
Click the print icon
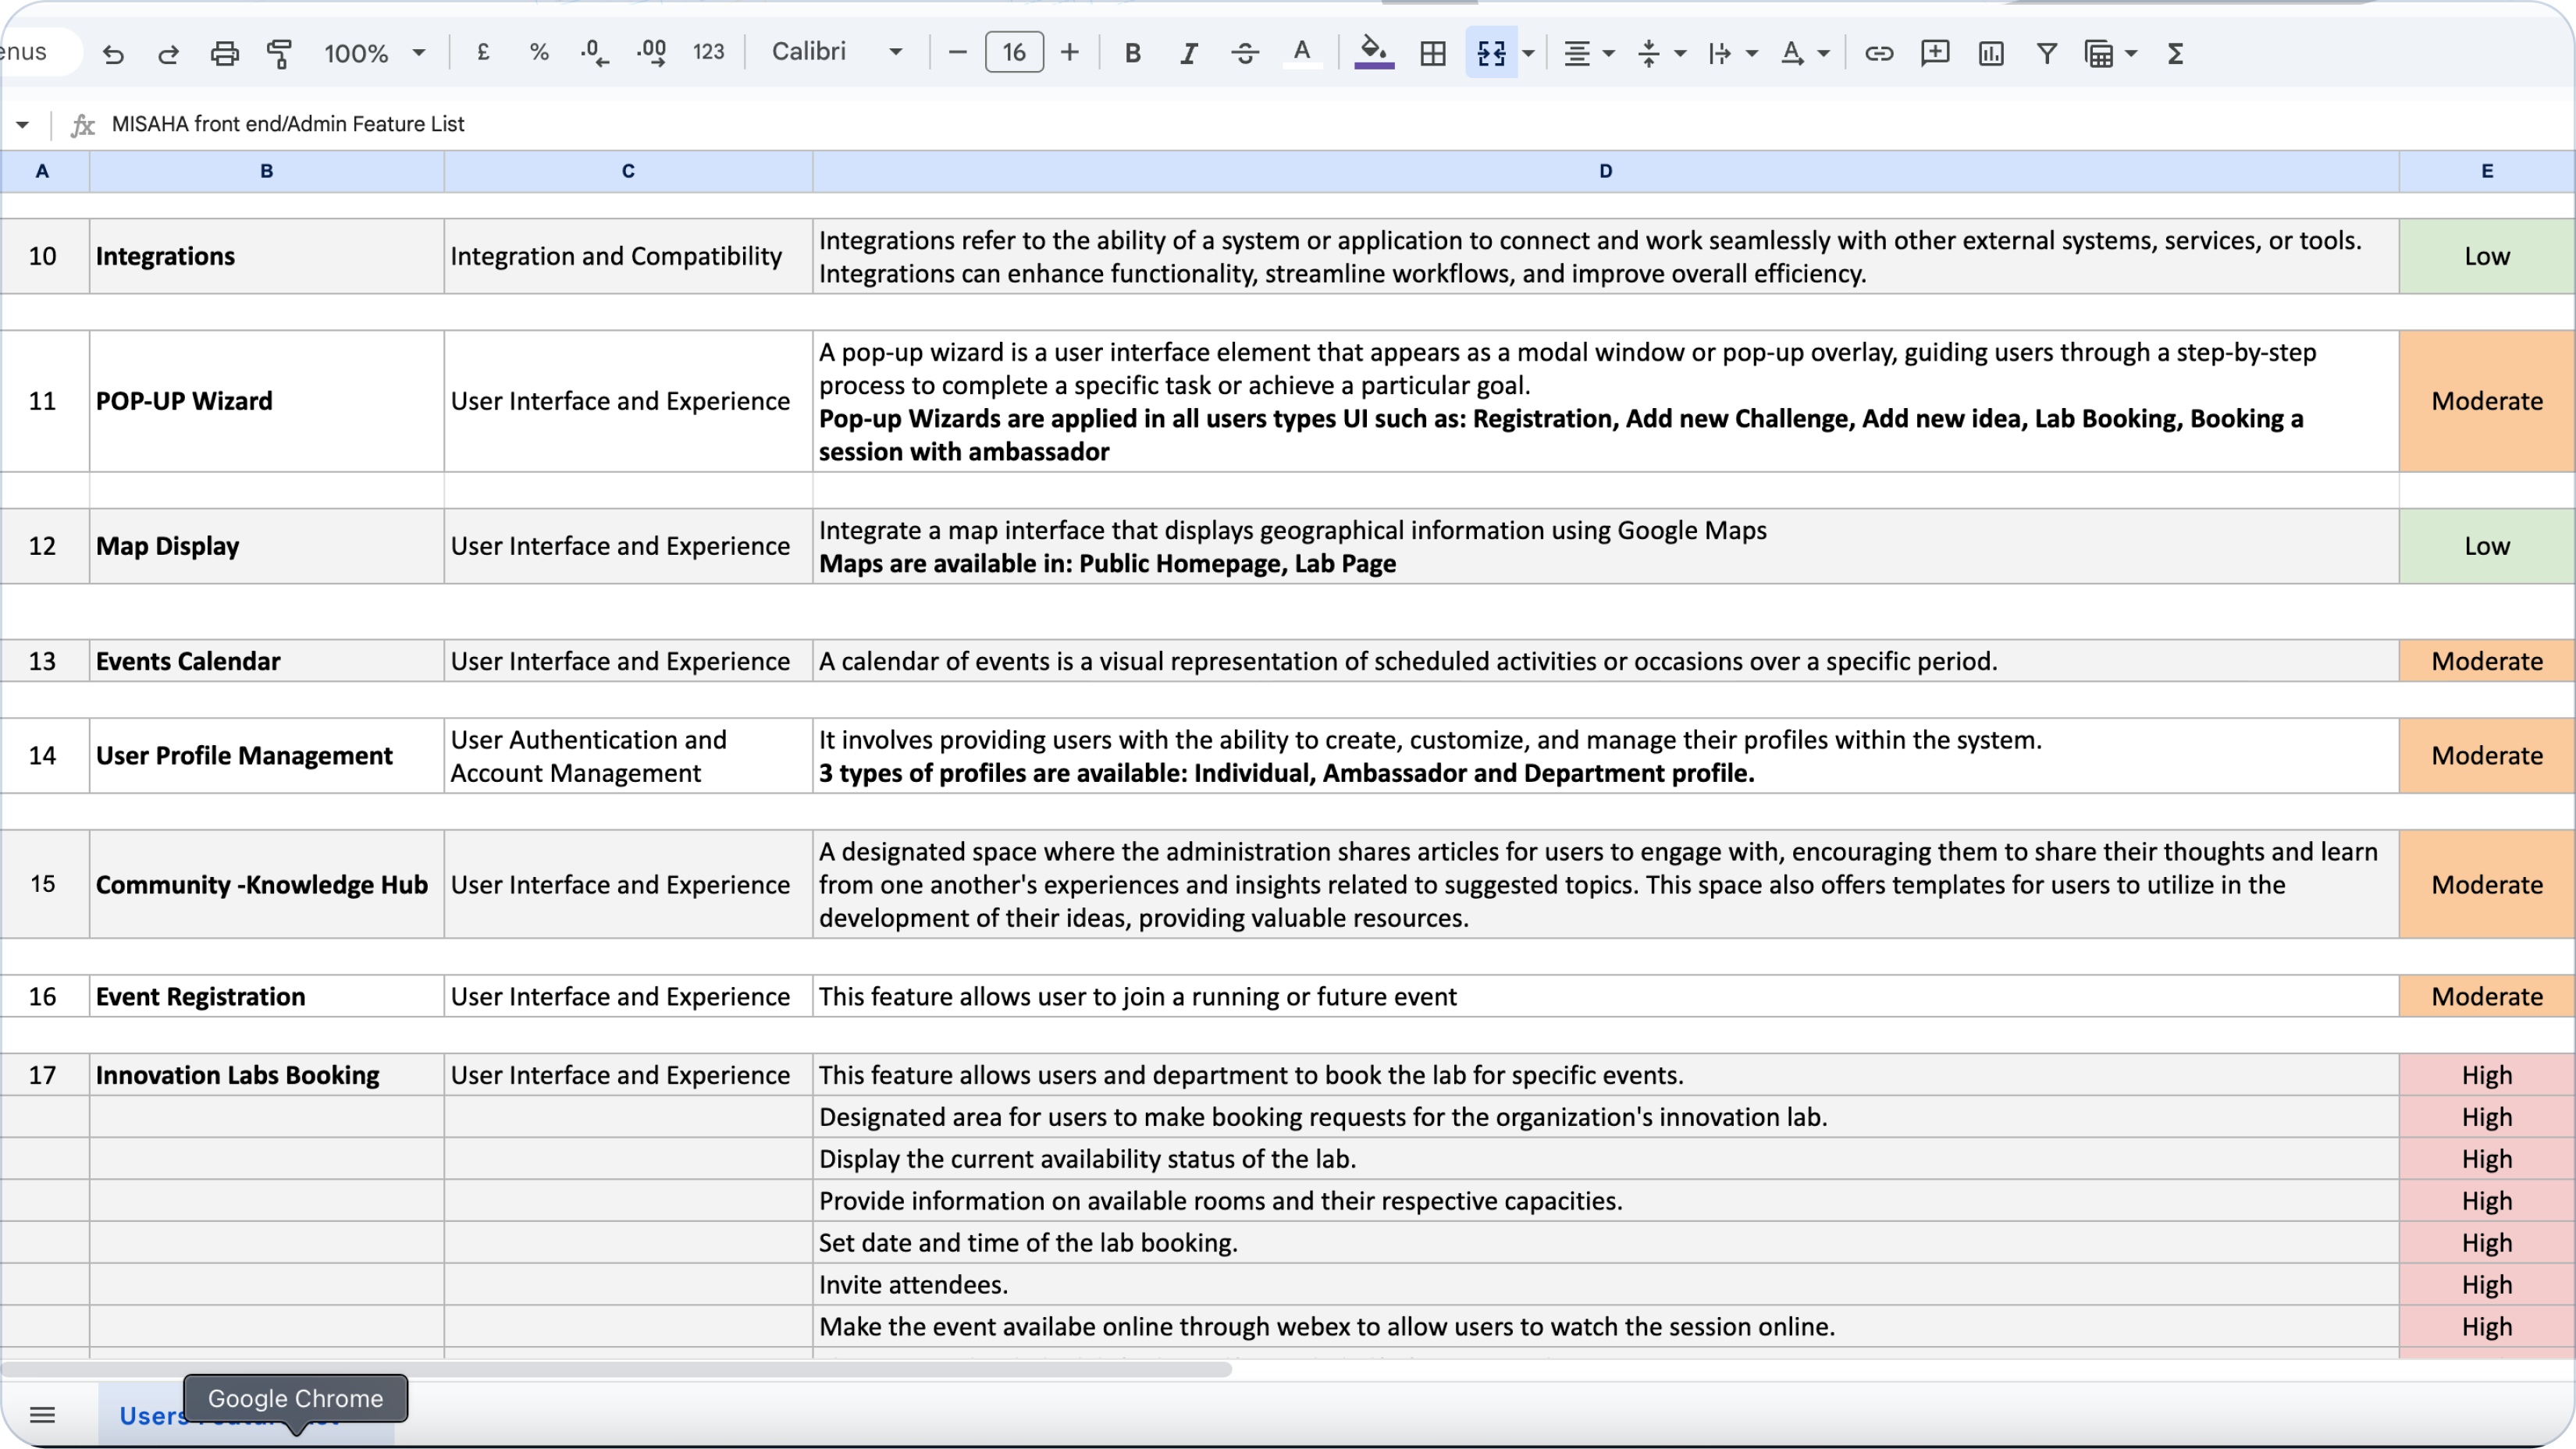224,53
